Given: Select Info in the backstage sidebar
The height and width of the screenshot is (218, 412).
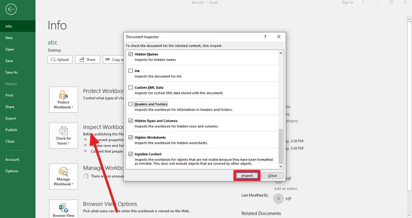Looking at the screenshot, I should pos(17,26).
